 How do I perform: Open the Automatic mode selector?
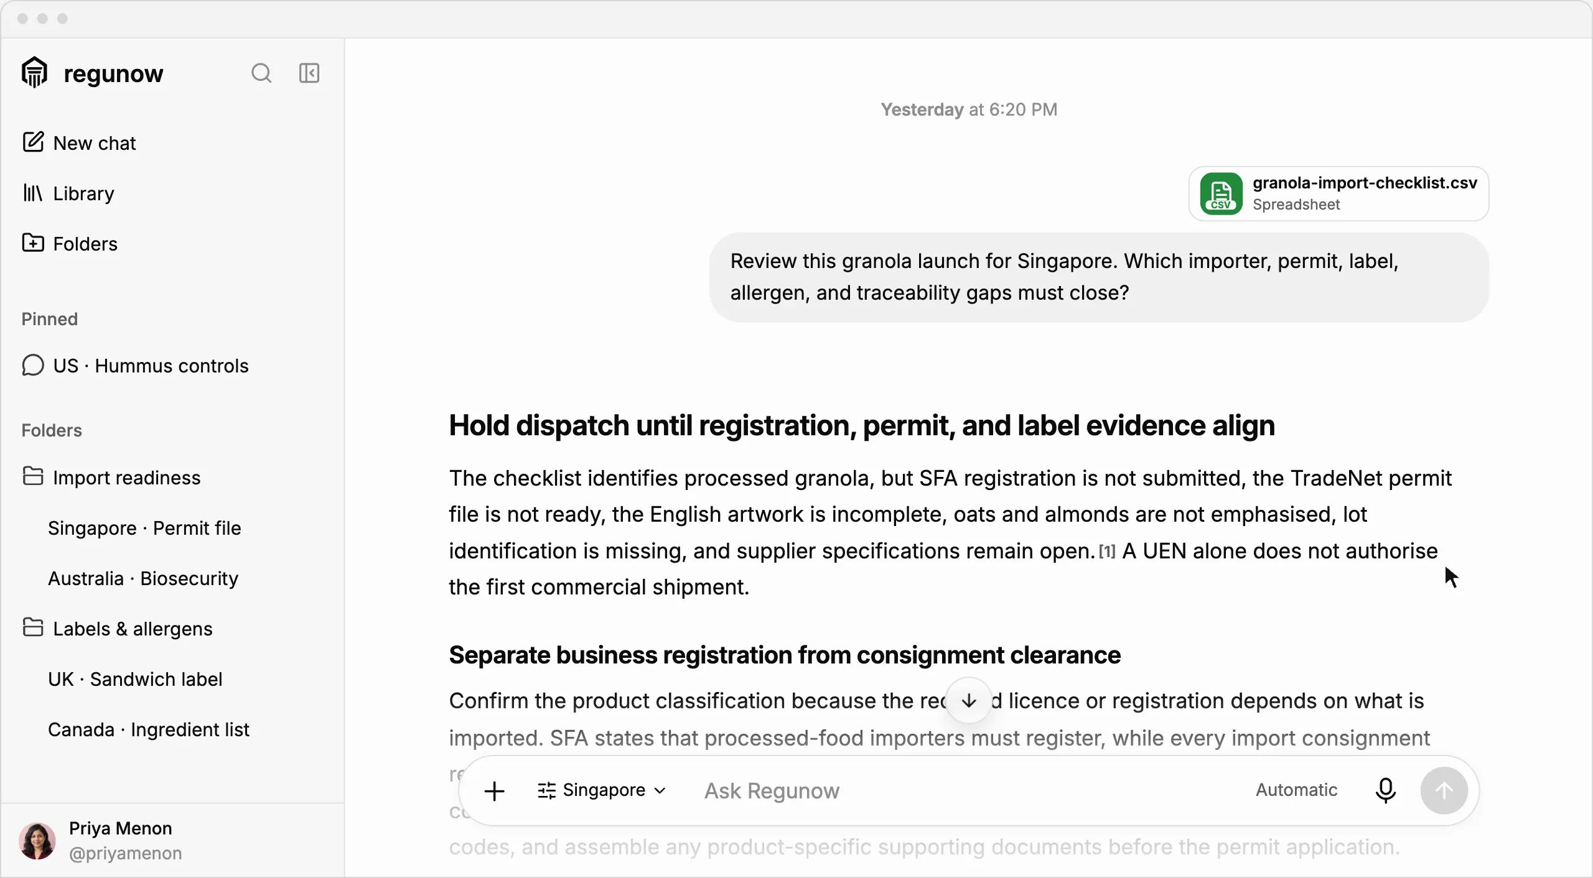click(1296, 790)
